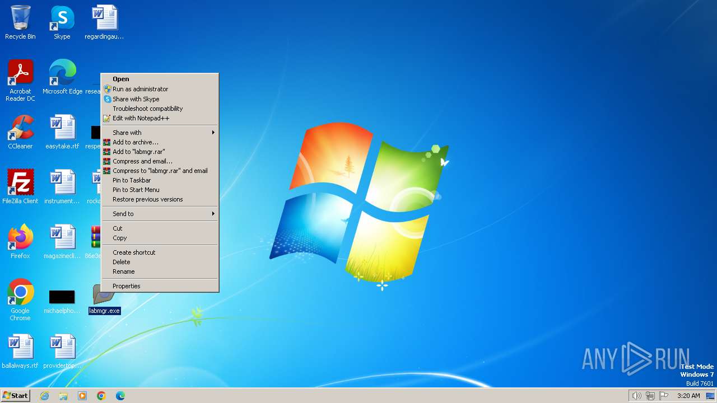Choose Copy in the context menu
This screenshot has height=403, width=717.
point(160,238)
